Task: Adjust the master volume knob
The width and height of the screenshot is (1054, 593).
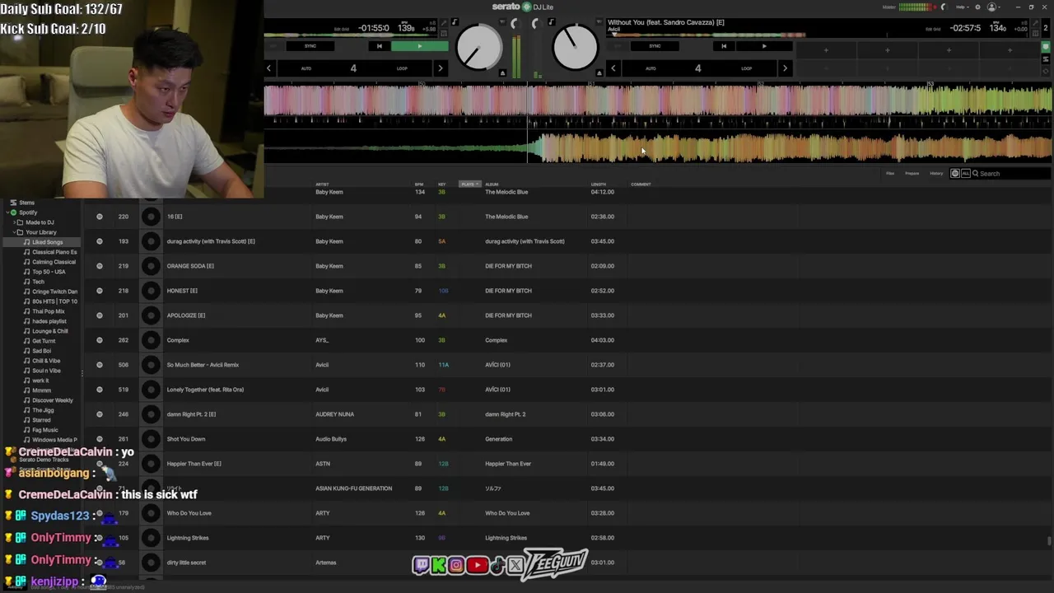Action: click(x=944, y=7)
